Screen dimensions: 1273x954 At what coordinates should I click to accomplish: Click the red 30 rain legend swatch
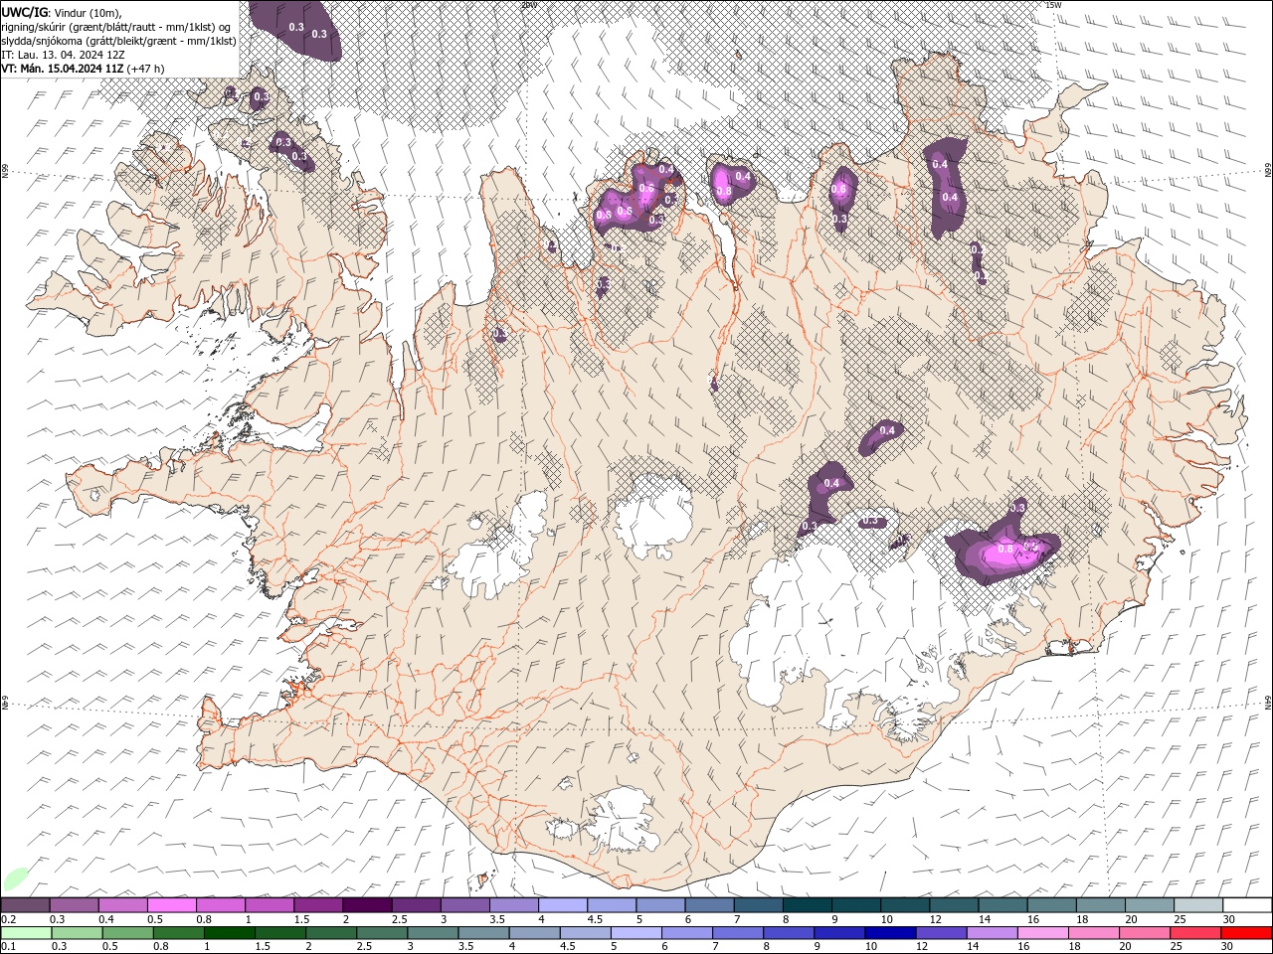[x=1246, y=933]
